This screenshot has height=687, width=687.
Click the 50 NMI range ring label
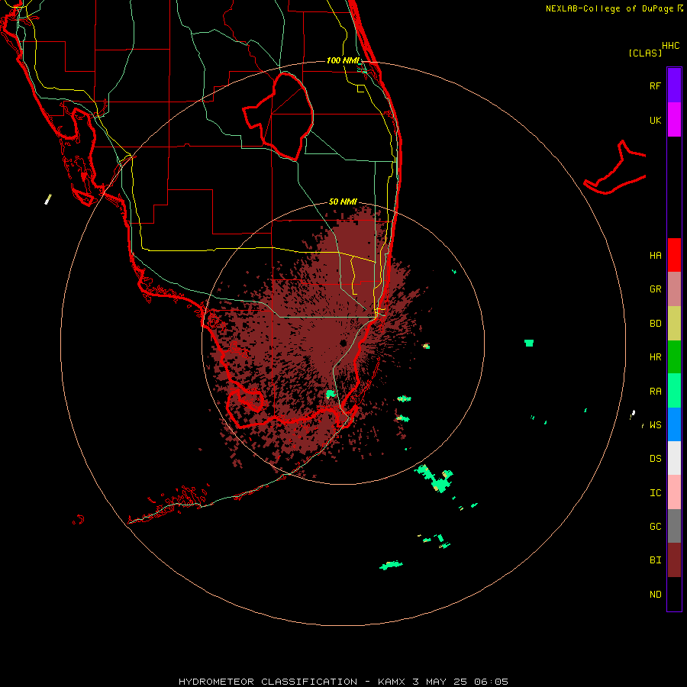343,202
